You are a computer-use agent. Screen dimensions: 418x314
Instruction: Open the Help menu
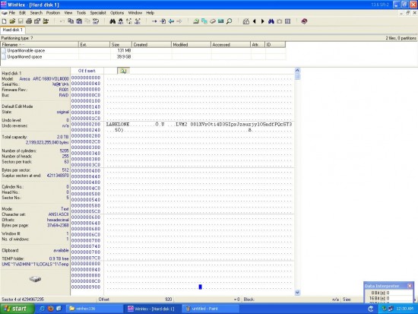point(150,13)
